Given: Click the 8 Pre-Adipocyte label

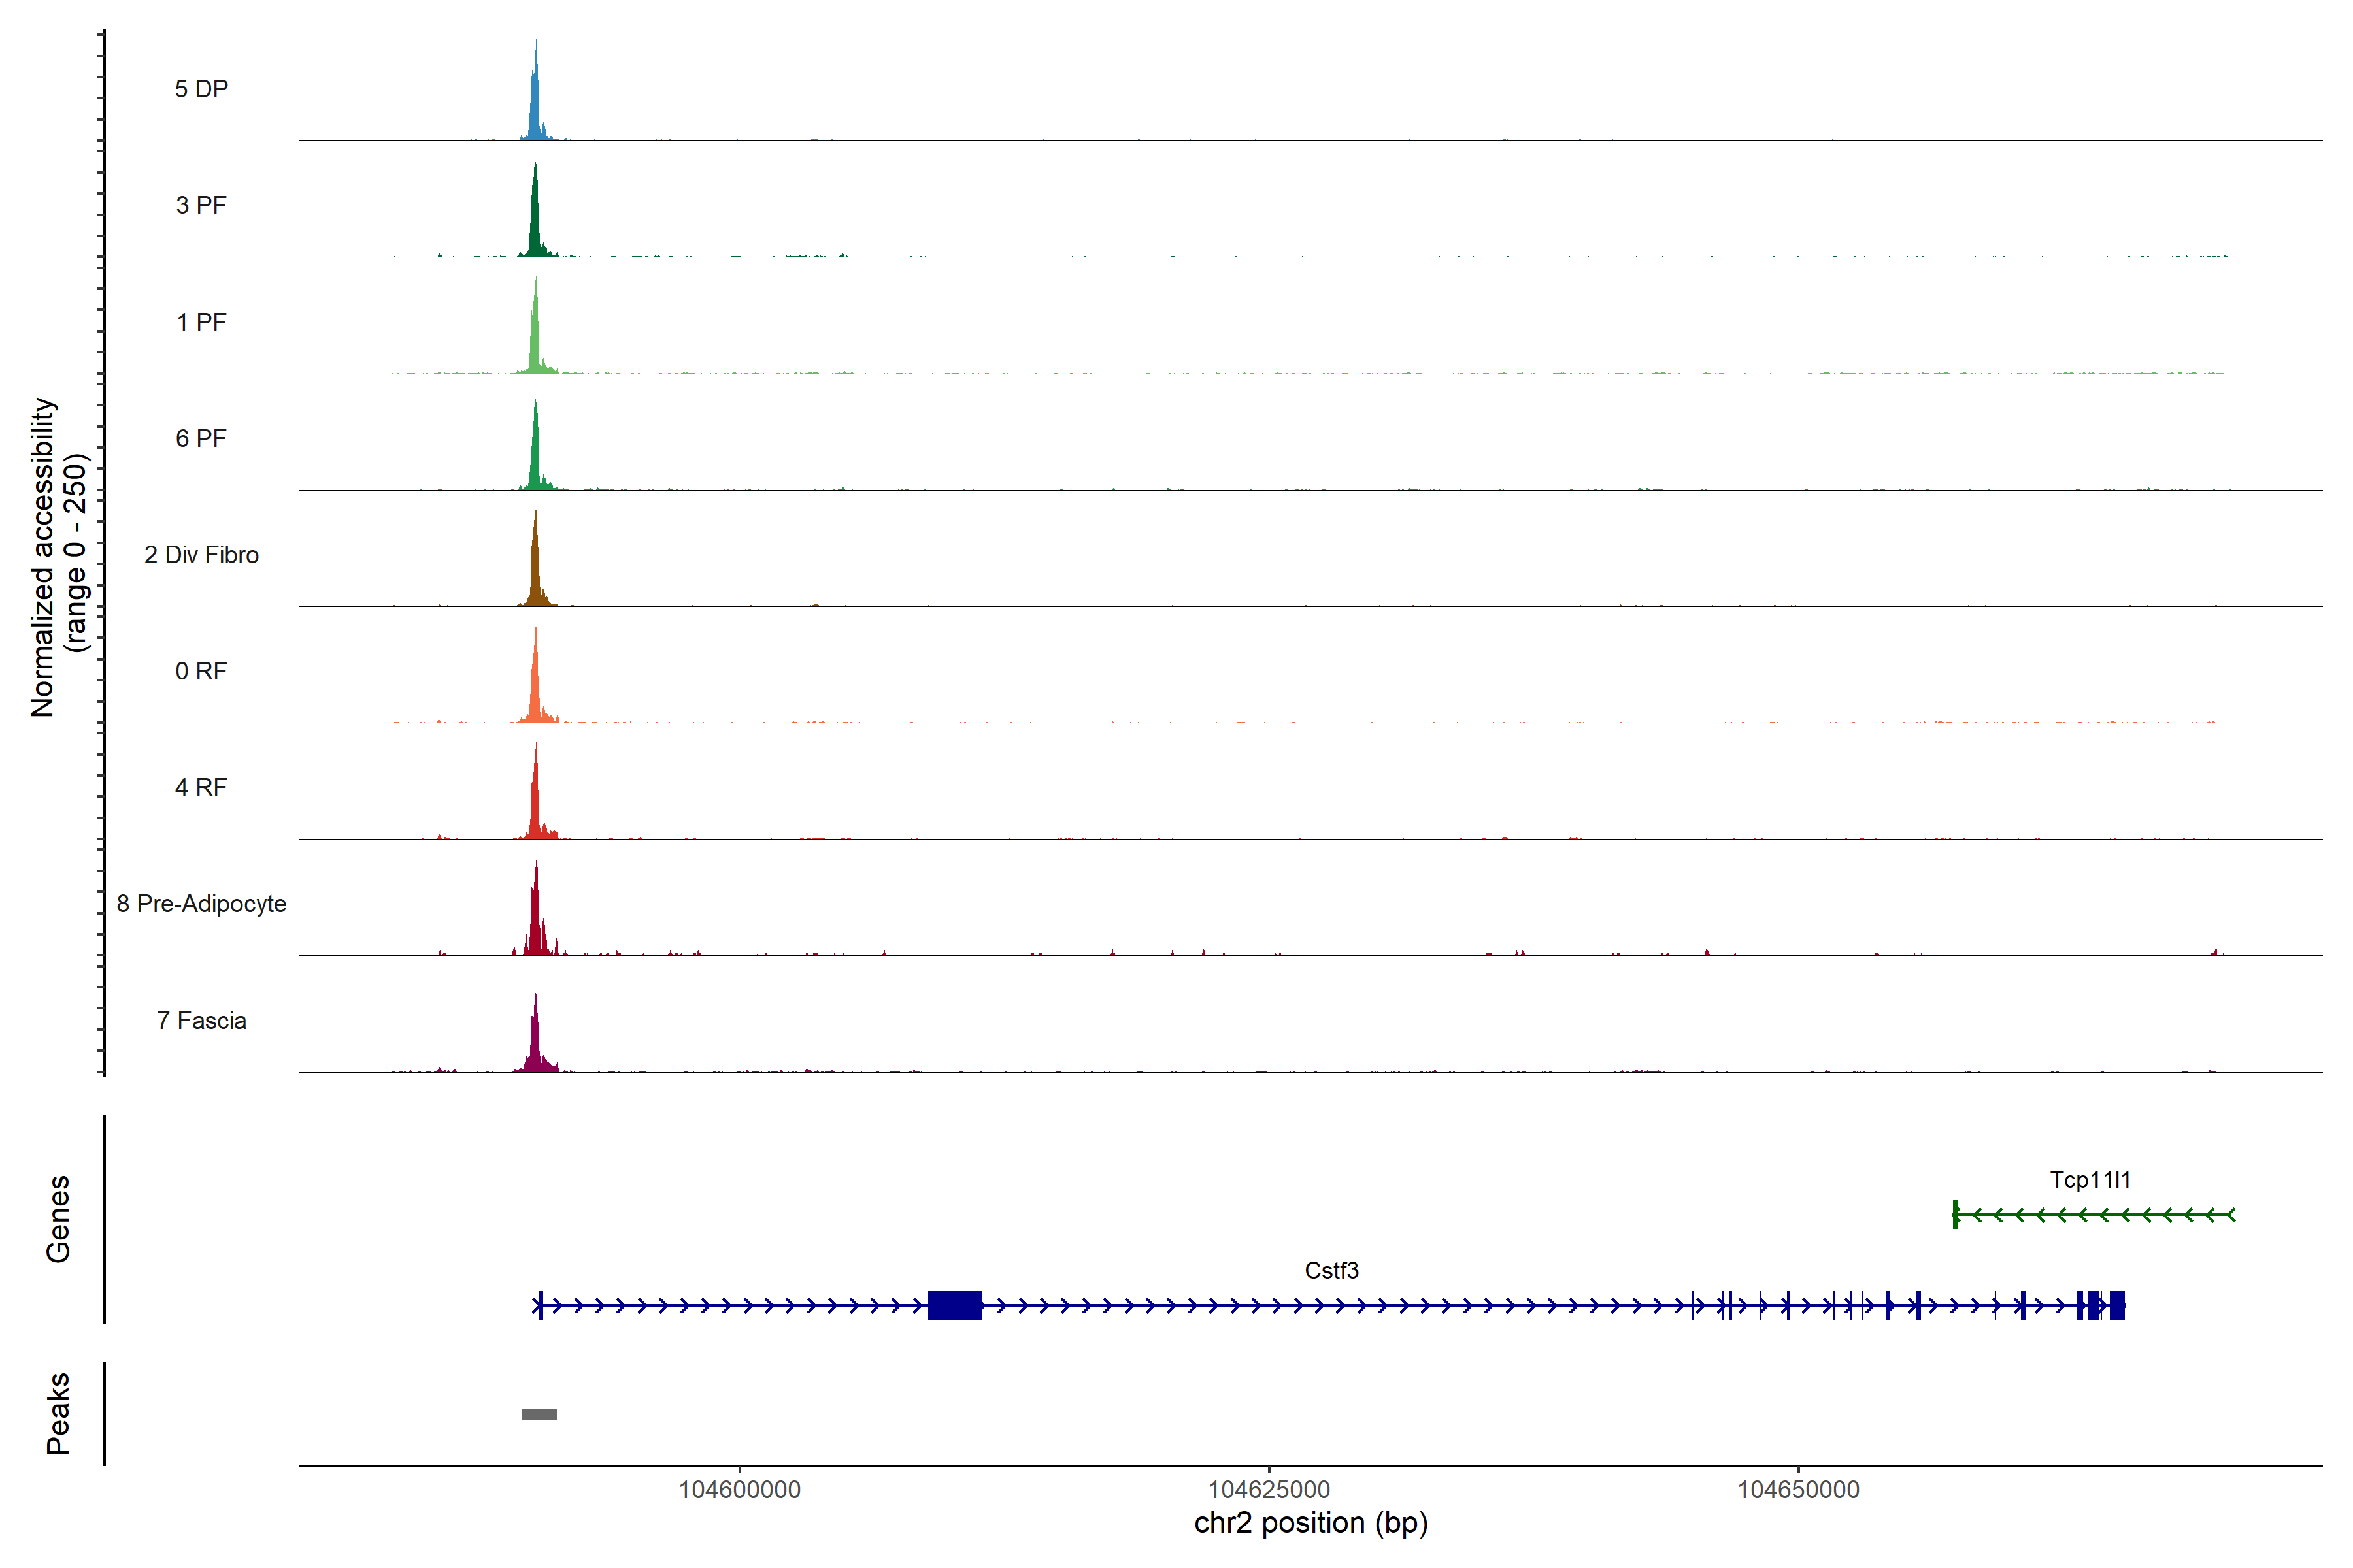Looking at the screenshot, I should pos(201,904).
